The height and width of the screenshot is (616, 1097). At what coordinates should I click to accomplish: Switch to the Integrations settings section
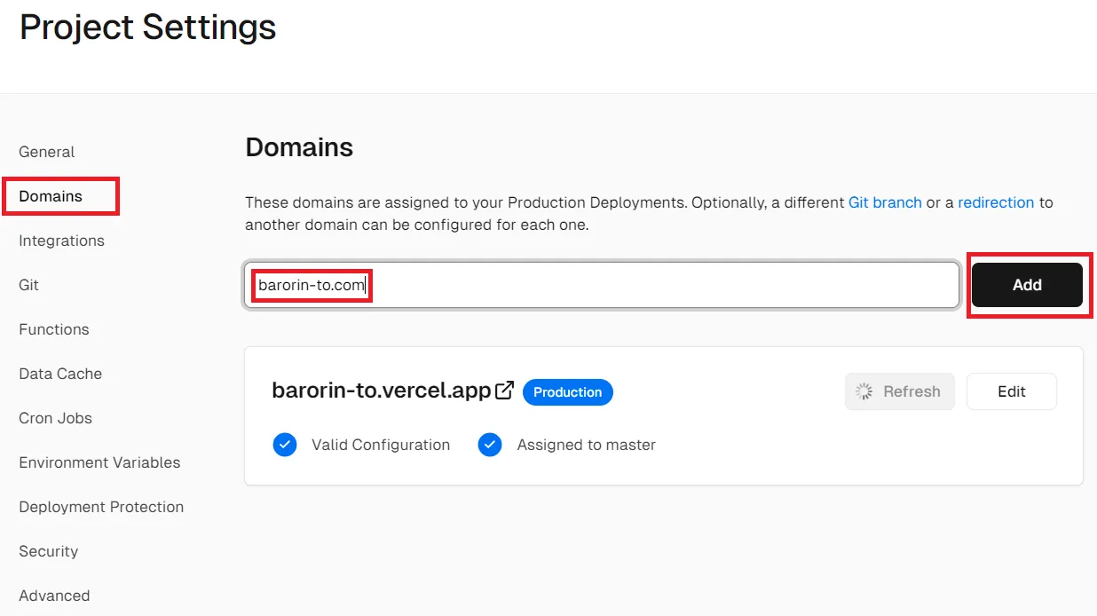[x=60, y=241]
